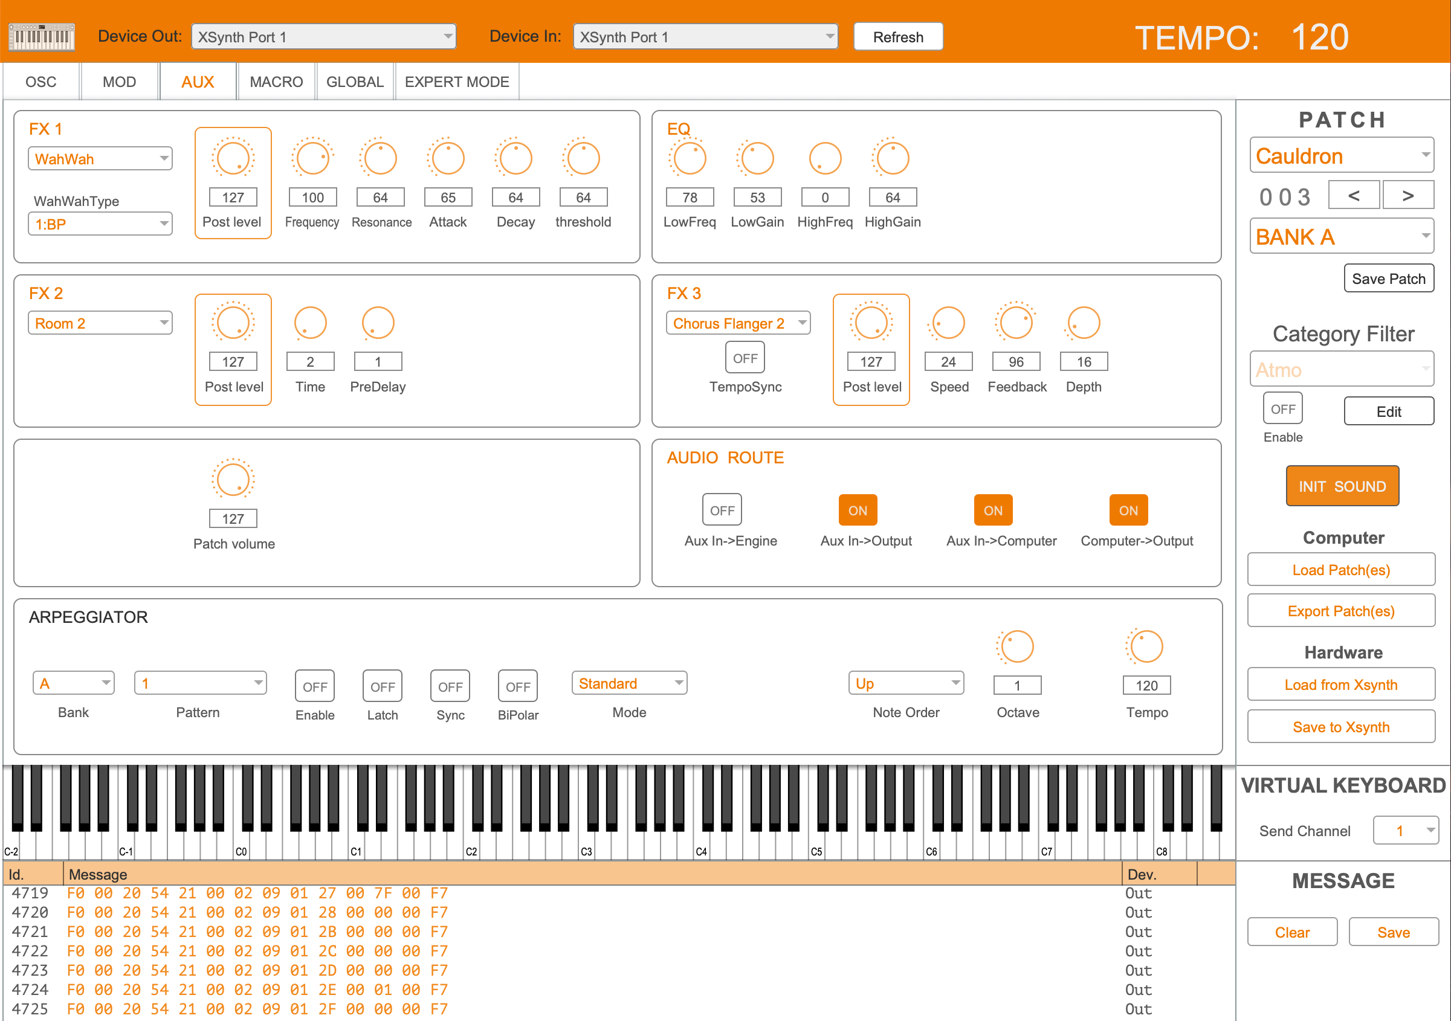Screen dimensions: 1451x1021
Task: Turn off Computer->Output audio routing
Action: click(1128, 510)
